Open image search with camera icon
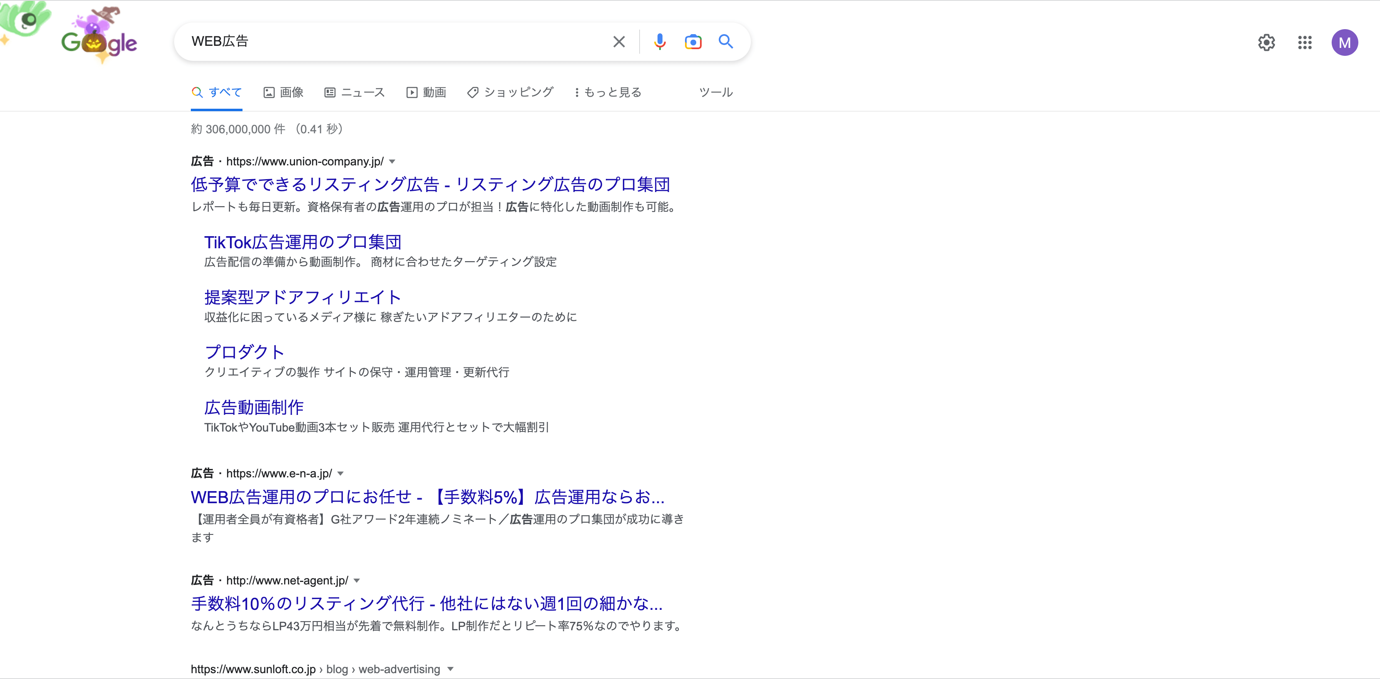The width and height of the screenshot is (1380, 679). [x=692, y=42]
